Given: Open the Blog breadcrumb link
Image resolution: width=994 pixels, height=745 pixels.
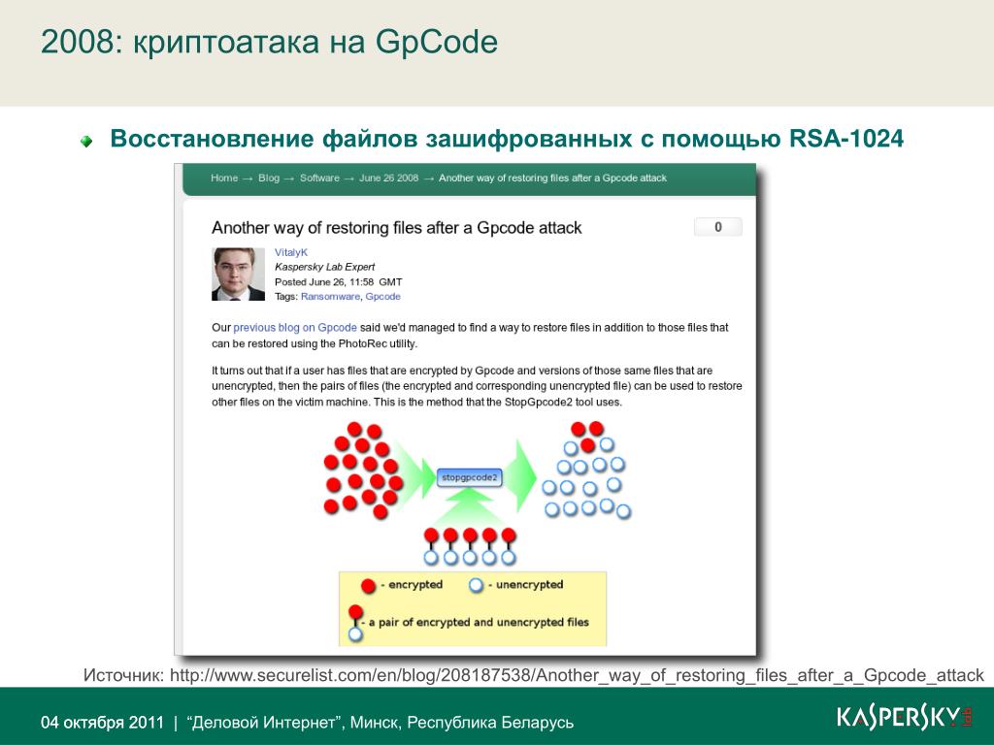Looking at the screenshot, I should point(269,178).
